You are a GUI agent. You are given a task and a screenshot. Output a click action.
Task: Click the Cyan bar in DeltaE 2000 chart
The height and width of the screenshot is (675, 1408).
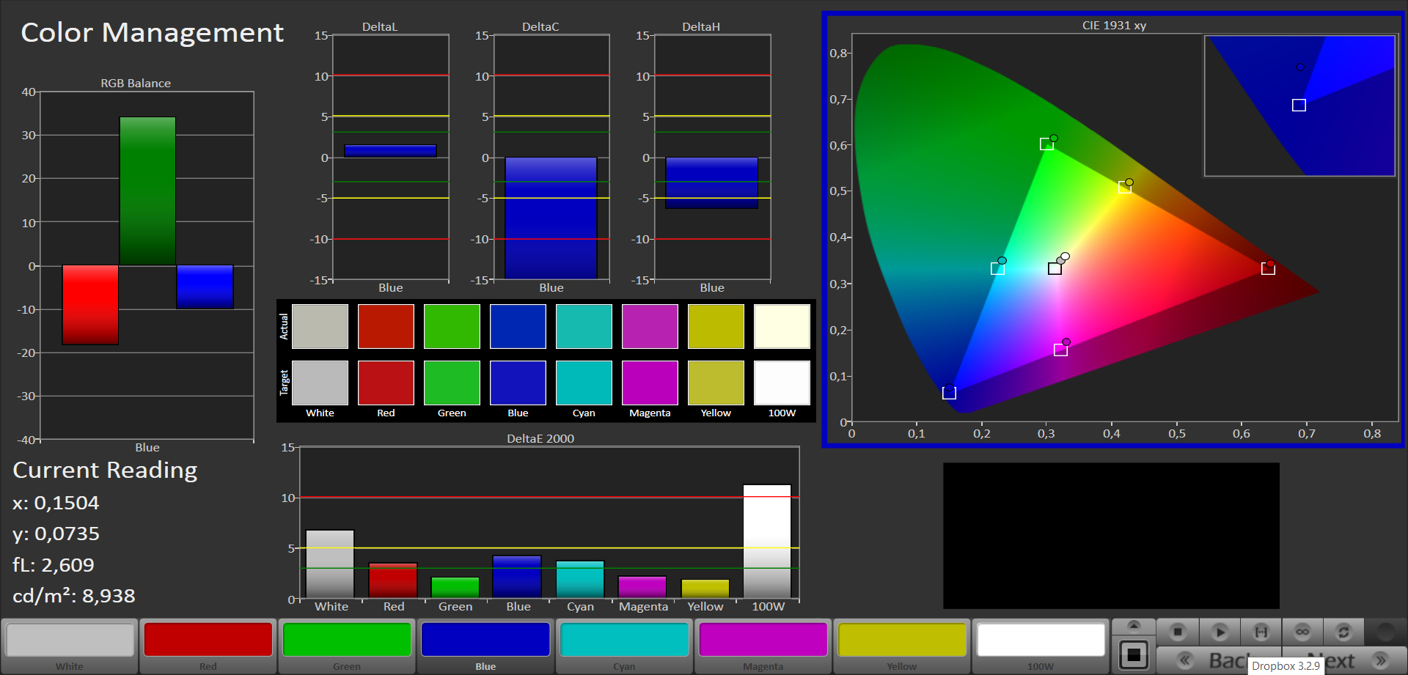click(x=580, y=579)
